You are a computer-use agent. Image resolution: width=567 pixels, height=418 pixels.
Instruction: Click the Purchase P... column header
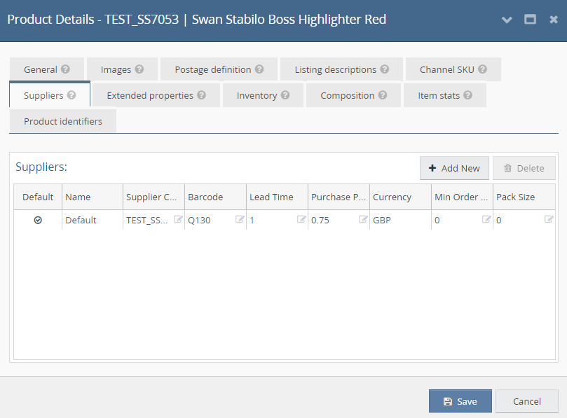(339, 197)
